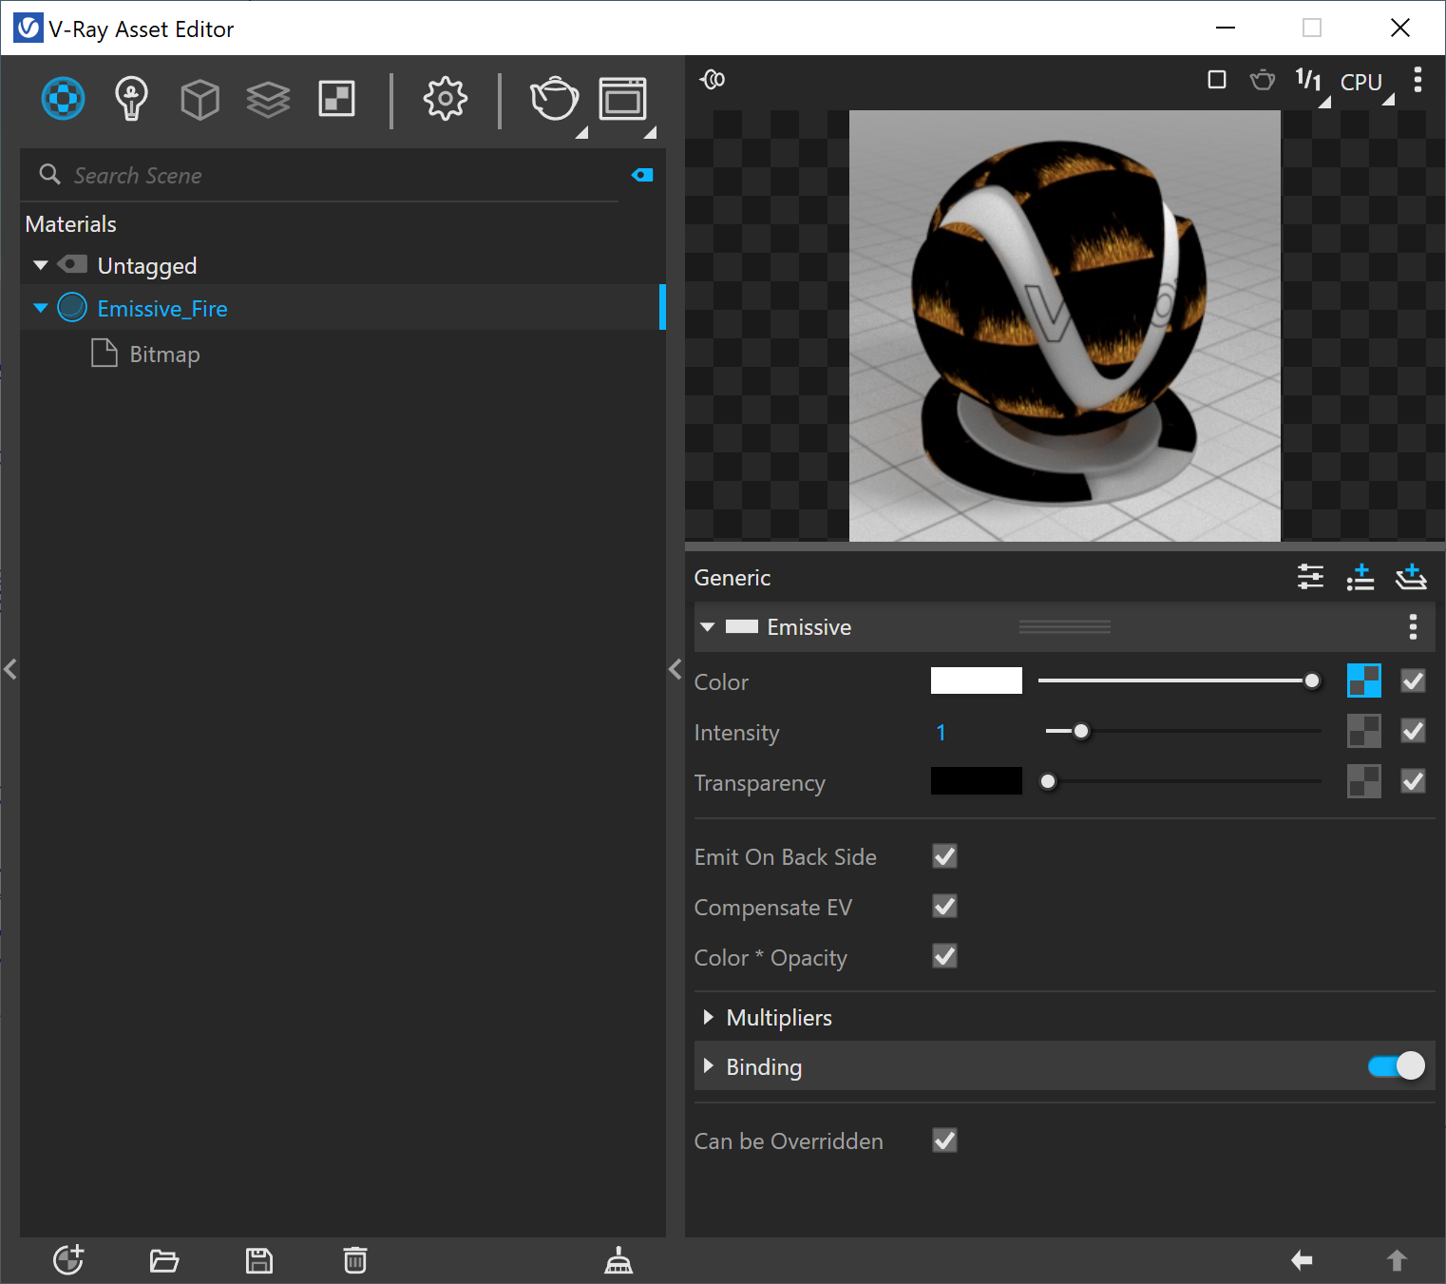This screenshot has width=1446, height=1284.
Task: Click the back arrow navigation icon
Action: coord(1302,1260)
